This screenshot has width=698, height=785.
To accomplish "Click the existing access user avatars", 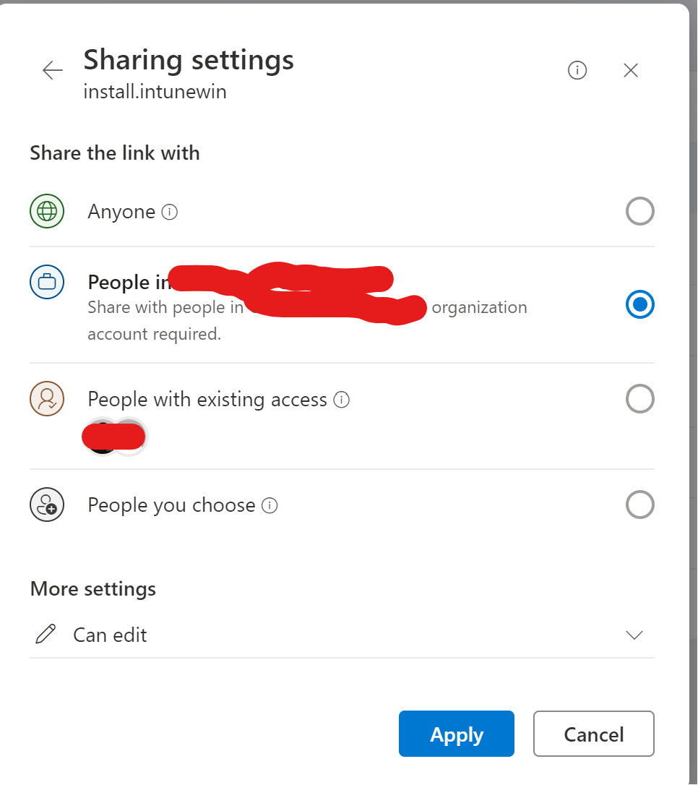I will (x=115, y=437).
